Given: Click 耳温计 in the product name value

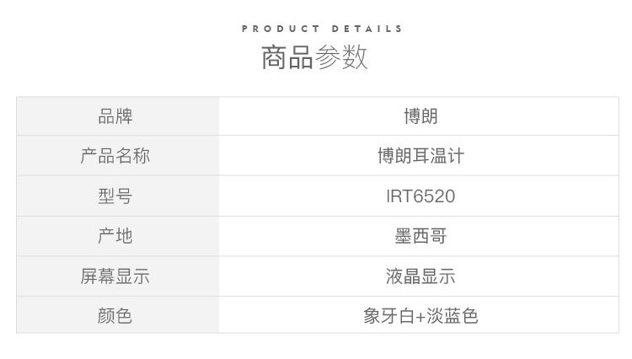Looking at the screenshot, I should [438, 156].
